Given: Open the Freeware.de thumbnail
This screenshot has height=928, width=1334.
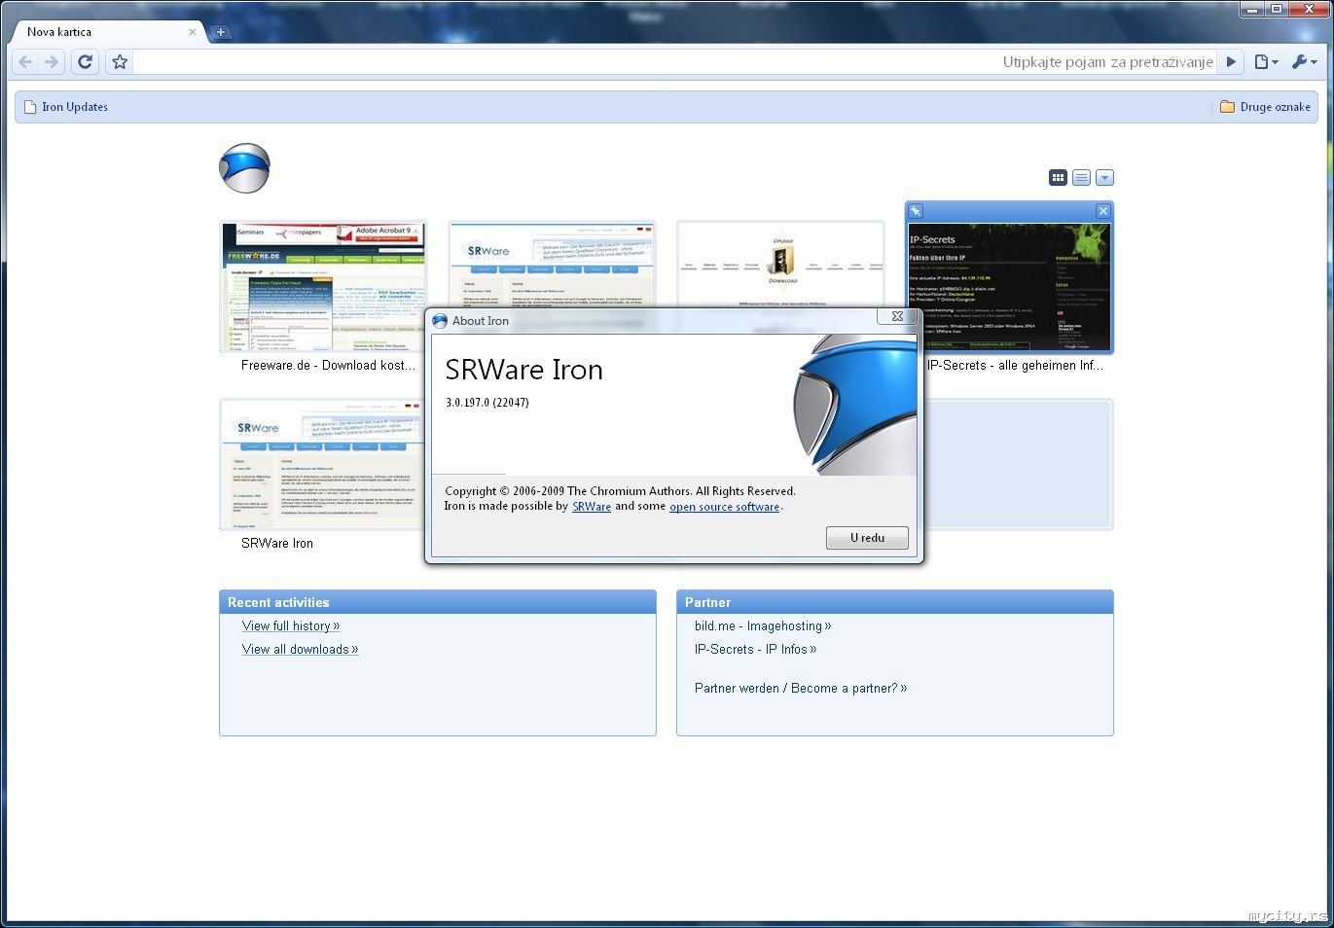Looking at the screenshot, I should point(323,287).
